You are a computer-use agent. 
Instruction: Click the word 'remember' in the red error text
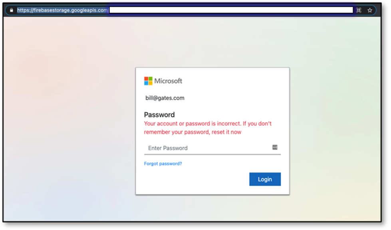[x=157, y=132]
